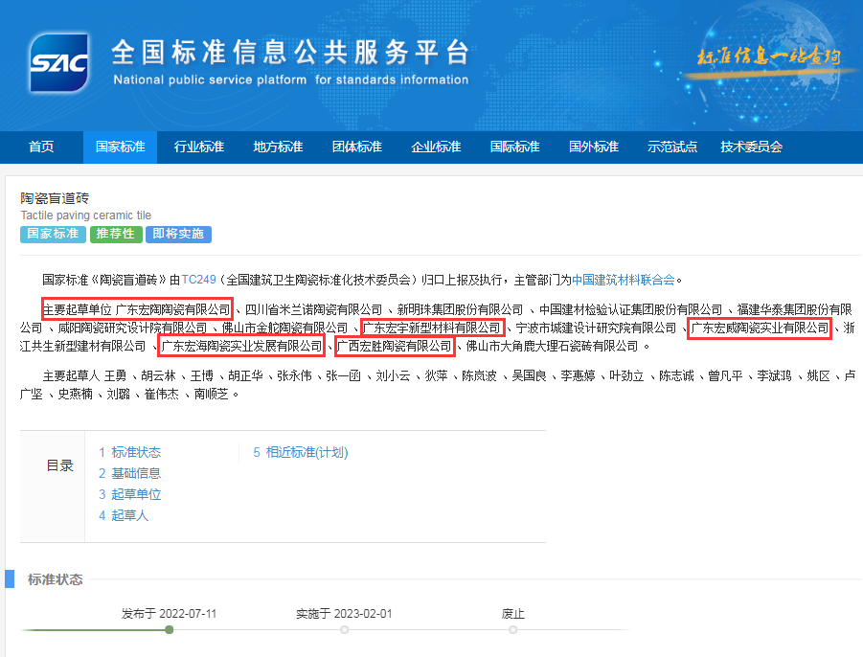The image size is (863, 657).
Task: Open 相近标准(计划) from the 目录
Action: [307, 452]
